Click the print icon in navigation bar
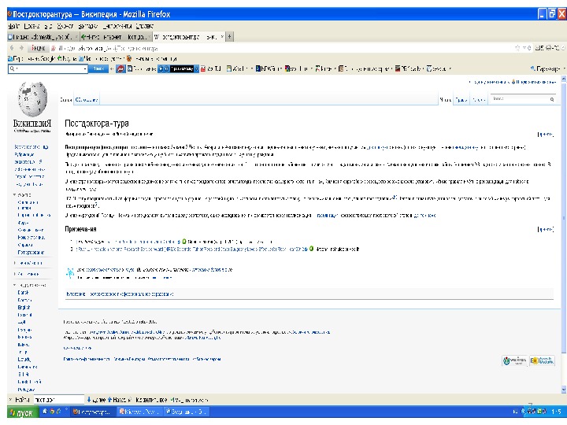 coord(548,48)
